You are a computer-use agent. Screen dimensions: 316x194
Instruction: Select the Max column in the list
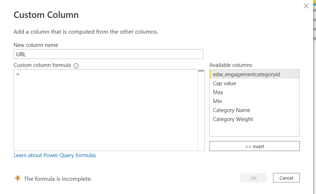point(254,92)
